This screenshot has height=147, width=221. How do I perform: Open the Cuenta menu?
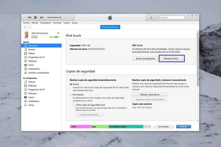click(x=66, y=23)
